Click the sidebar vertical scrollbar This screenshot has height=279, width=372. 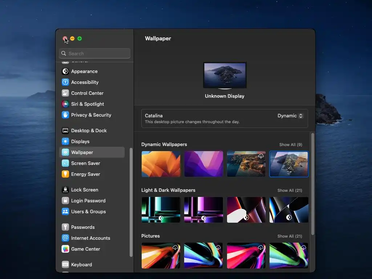click(x=131, y=202)
